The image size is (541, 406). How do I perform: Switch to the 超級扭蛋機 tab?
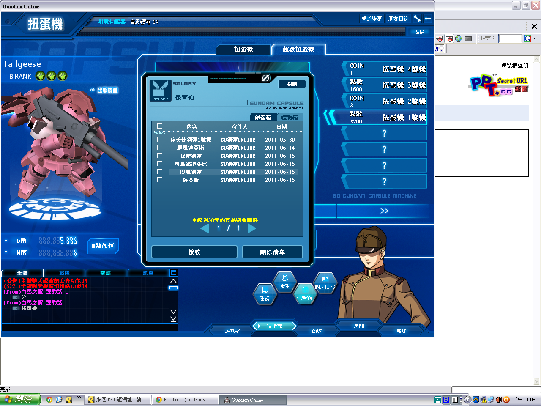(x=298, y=49)
